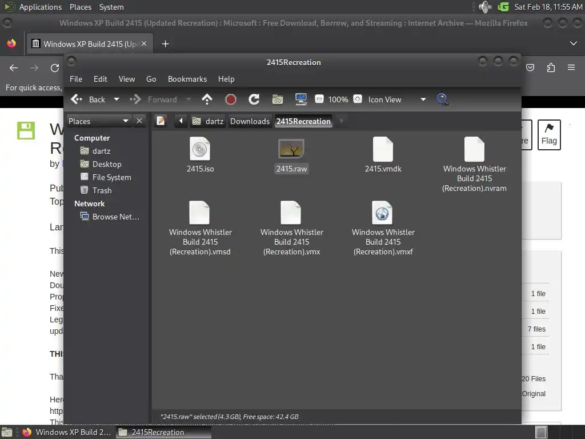Click the show desktop icon in the taskbar
The width and height of the screenshot is (585, 439).
[x=6, y=432]
